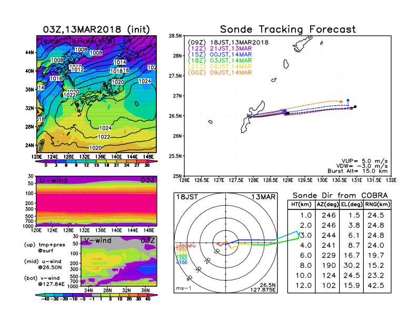Screen dimensions: 417x322
Task: Click the "Burst Alt= 15.0 km" text
Action: click(x=358, y=171)
